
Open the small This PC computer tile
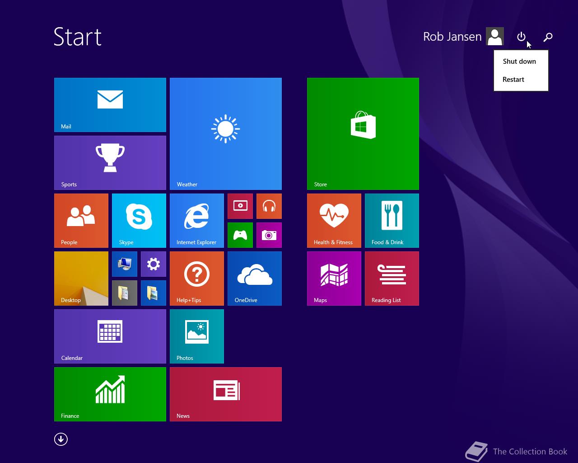[x=125, y=264]
